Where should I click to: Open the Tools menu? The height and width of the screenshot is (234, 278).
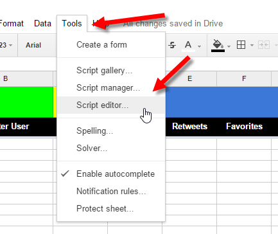pyautogui.click(x=72, y=24)
